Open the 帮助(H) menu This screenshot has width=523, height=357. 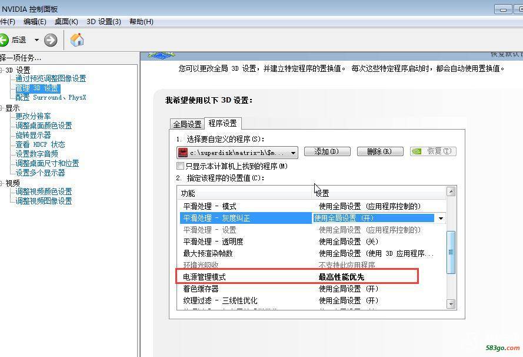[x=141, y=22]
